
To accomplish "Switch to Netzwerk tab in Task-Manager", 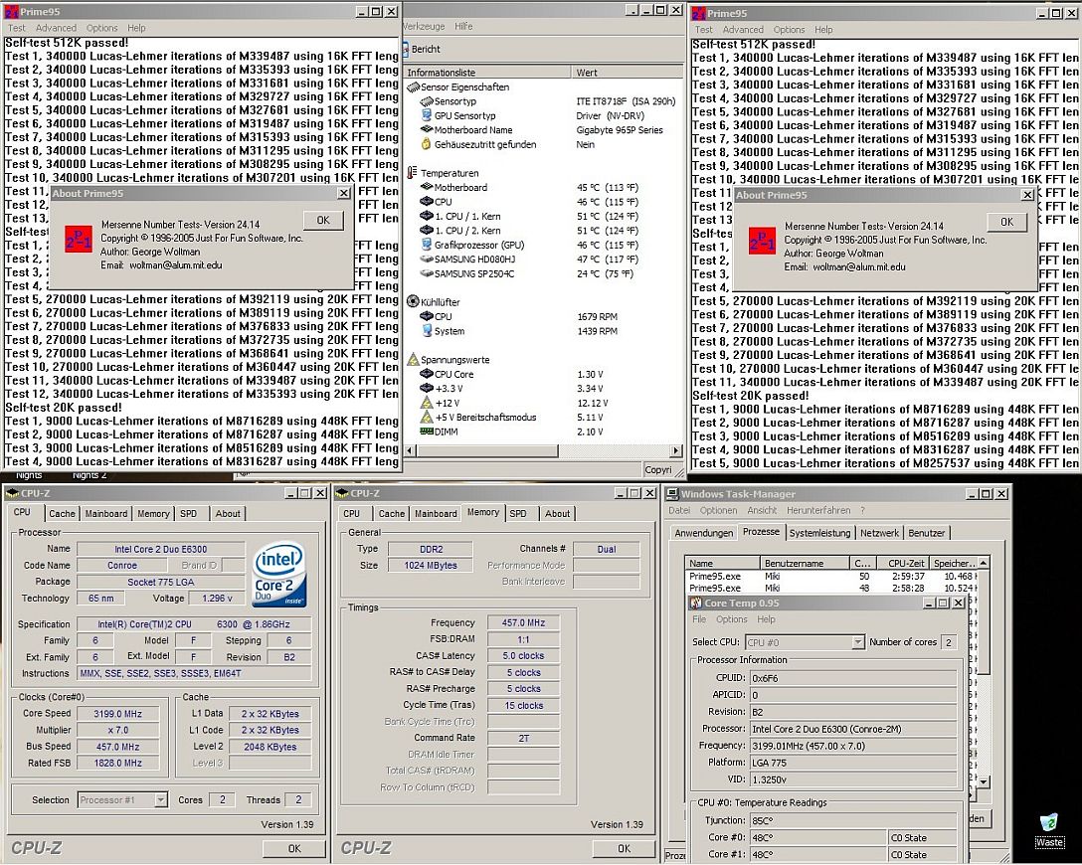I will (x=879, y=533).
